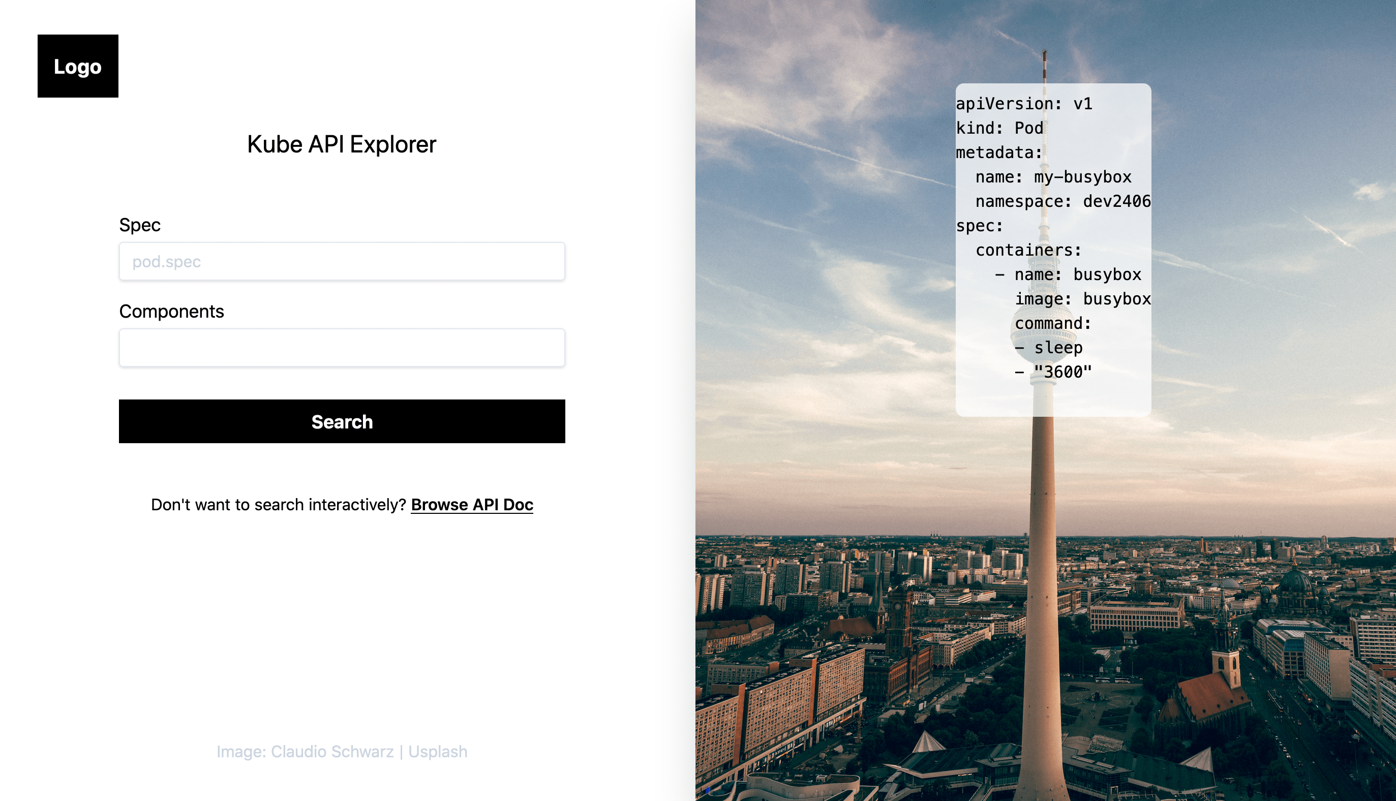Click the namespace: dev2406 line
Image resolution: width=1396 pixels, height=801 pixels.
point(1063,201)
